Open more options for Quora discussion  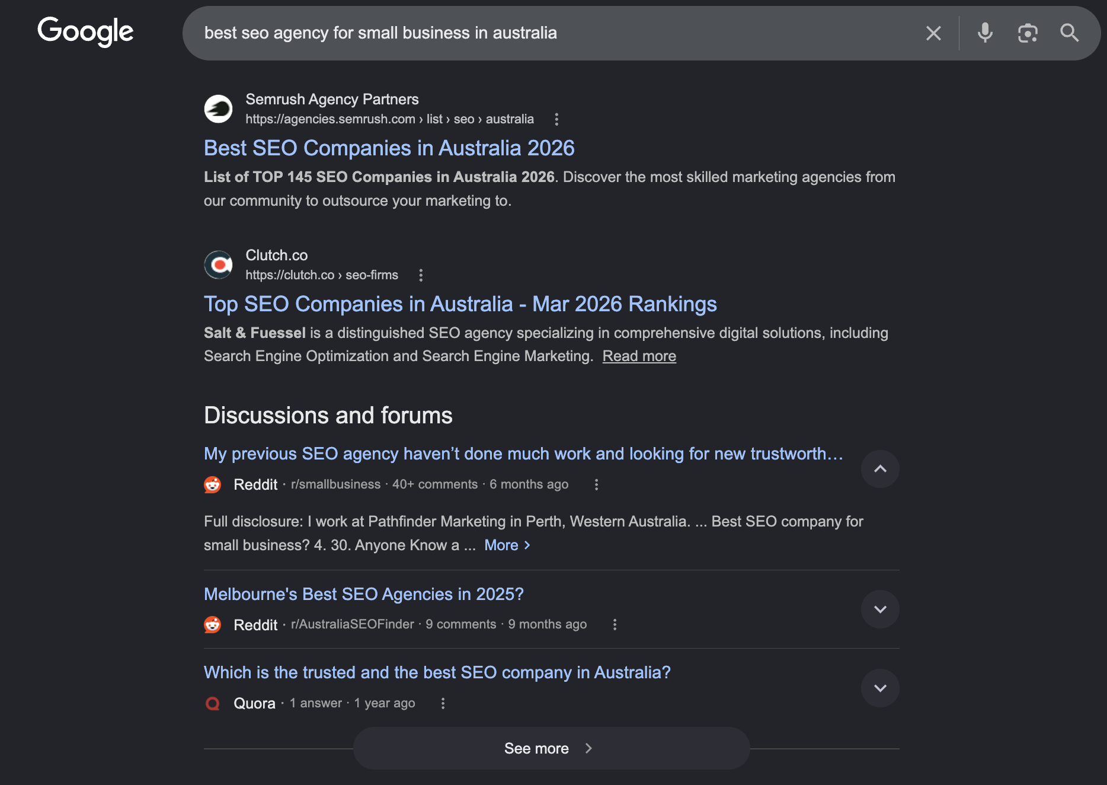point(443,703)
